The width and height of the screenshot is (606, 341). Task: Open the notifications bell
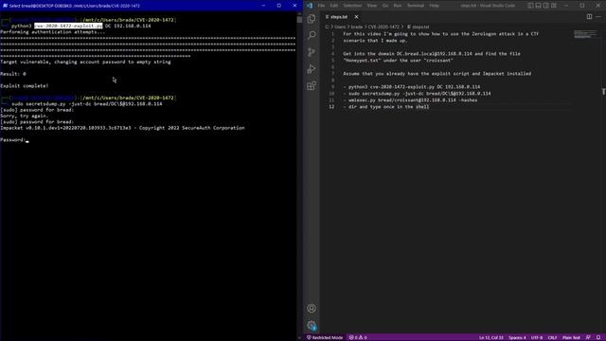[598, 337]
